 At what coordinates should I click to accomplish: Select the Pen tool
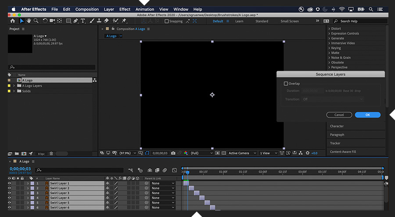coord(75,21)
